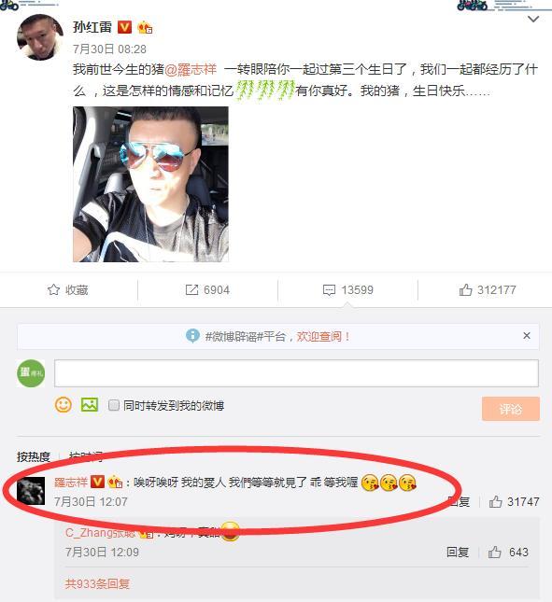Click the star favorite (收藏) icon
Image resolution: width=552 pixels, height=602 pixels.
pyautogui.click(x=53, y=290)
